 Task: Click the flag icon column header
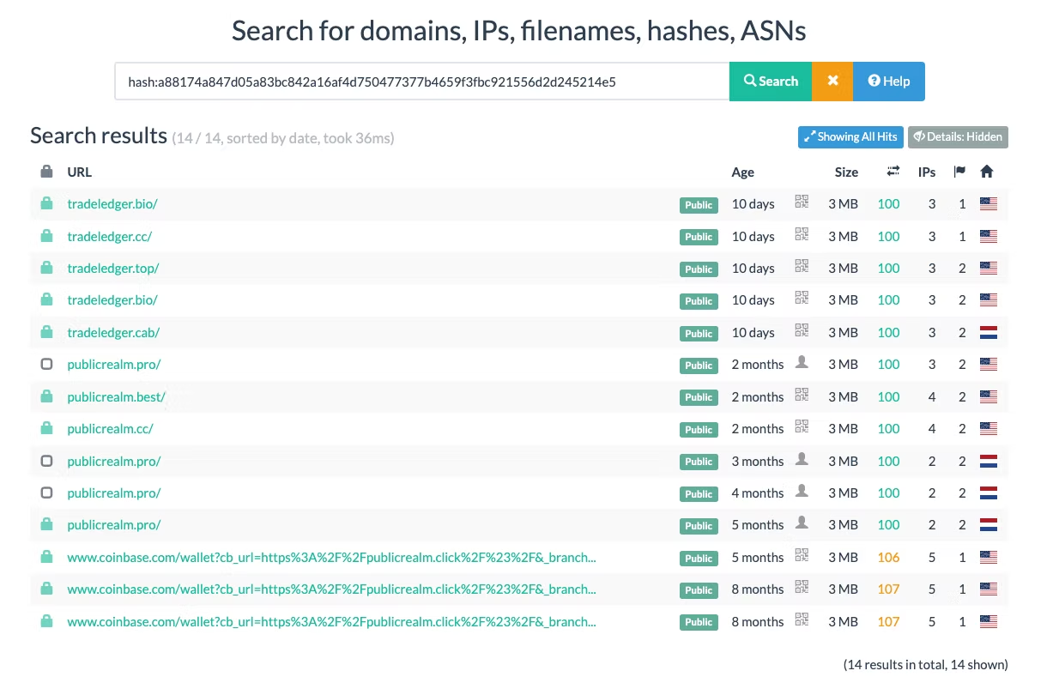coord(959,171)
